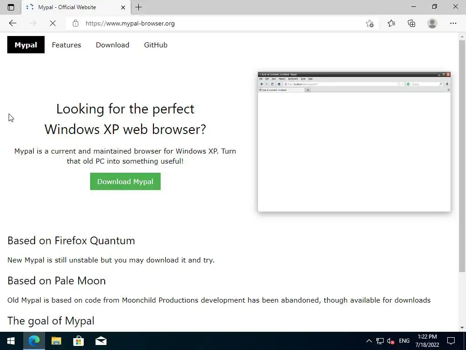466x350 pixels.
Task: View site information lock icon
Action: (76, 23)
